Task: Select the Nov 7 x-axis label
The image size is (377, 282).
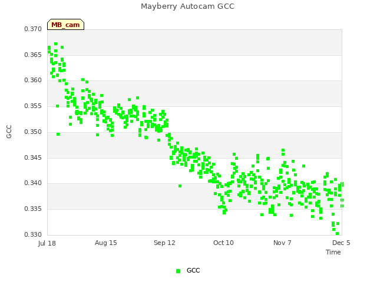Action: [282, 243]
